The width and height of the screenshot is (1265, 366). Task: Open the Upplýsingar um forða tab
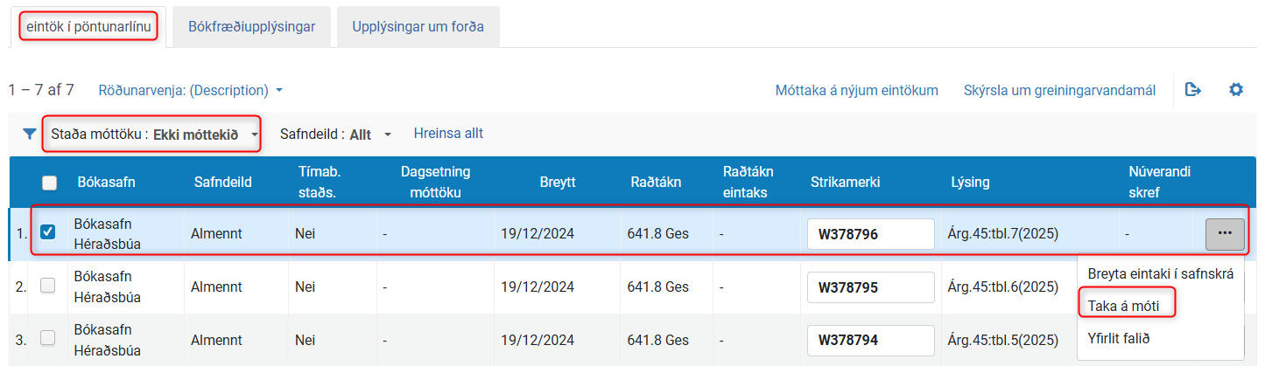[x=418, y=27]
